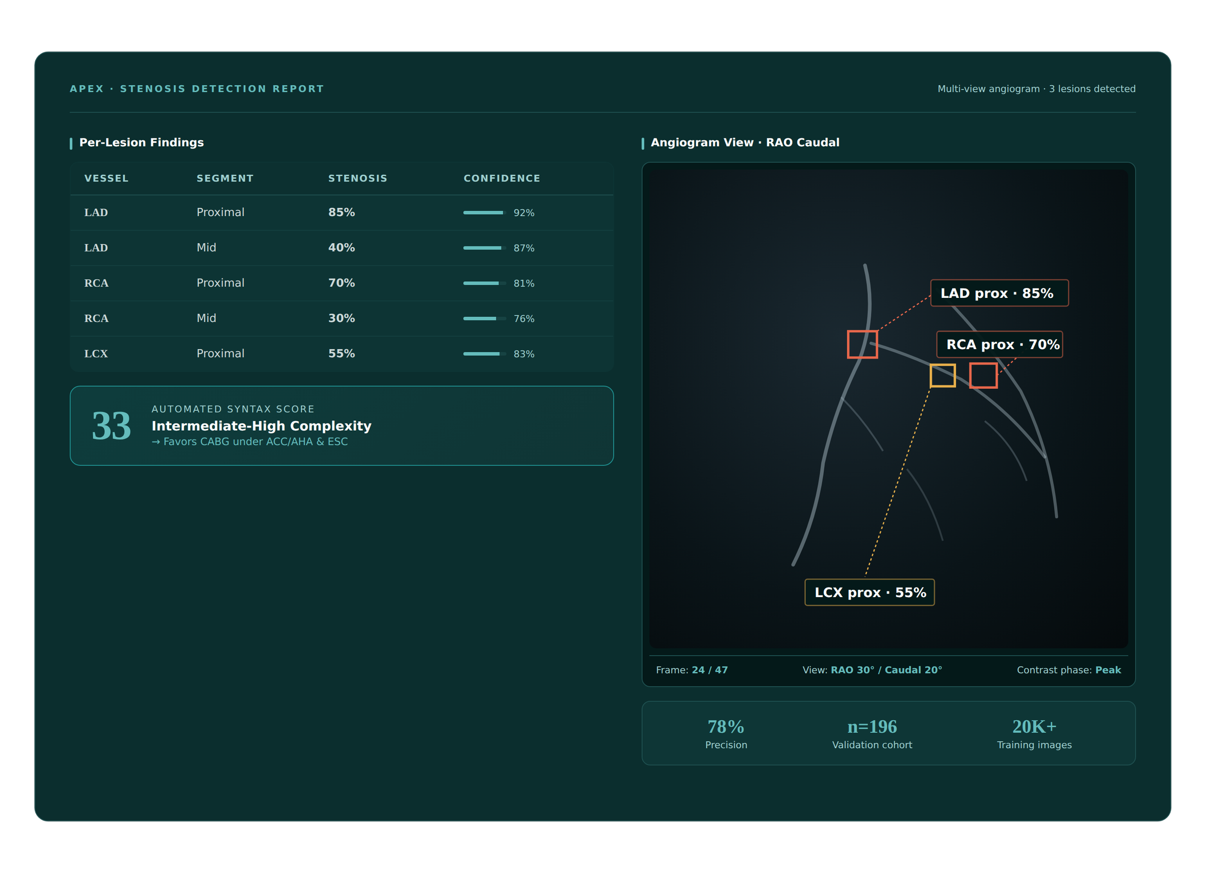The width and height of the screenshot is (1223, 873).
Task: Click the red LAD lesion marker box
Action: (862, 345)
